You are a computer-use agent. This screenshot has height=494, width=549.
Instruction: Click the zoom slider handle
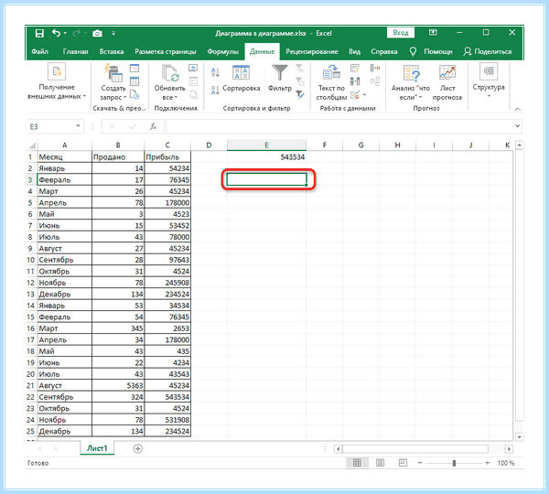click(454, 463)
